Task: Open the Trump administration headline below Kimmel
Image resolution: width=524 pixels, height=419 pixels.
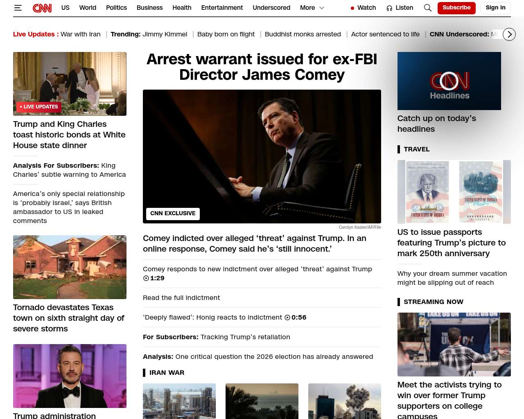Action: point(54,415)
